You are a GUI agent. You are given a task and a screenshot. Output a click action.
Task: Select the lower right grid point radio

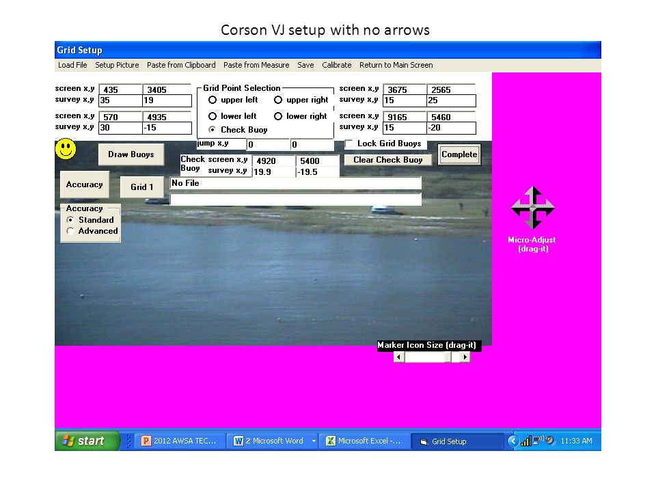(278, 116)
